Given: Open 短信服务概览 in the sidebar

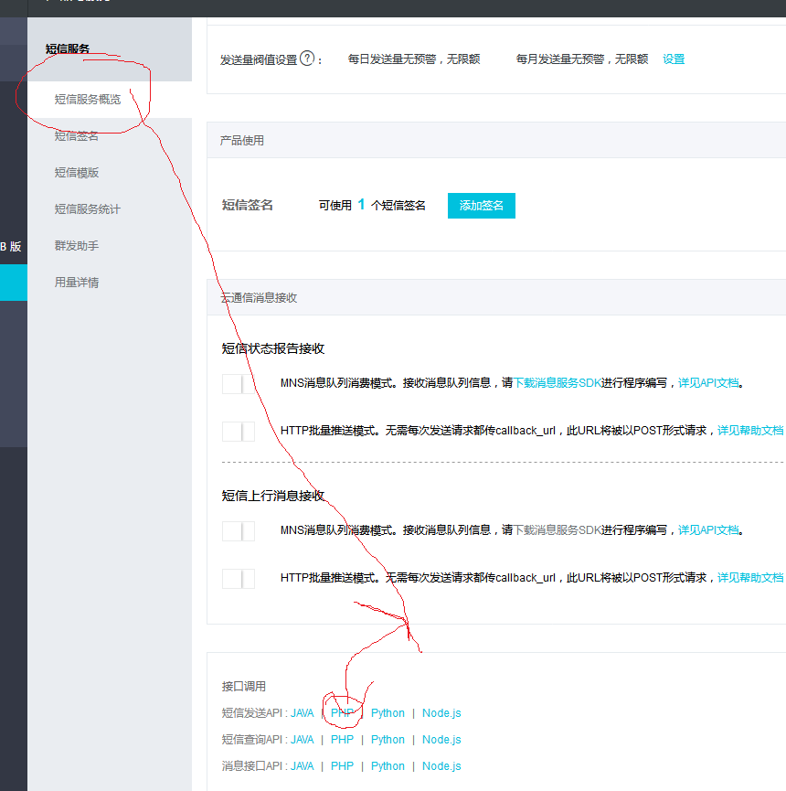Looking at the screenshot, I should coord(88,100).
